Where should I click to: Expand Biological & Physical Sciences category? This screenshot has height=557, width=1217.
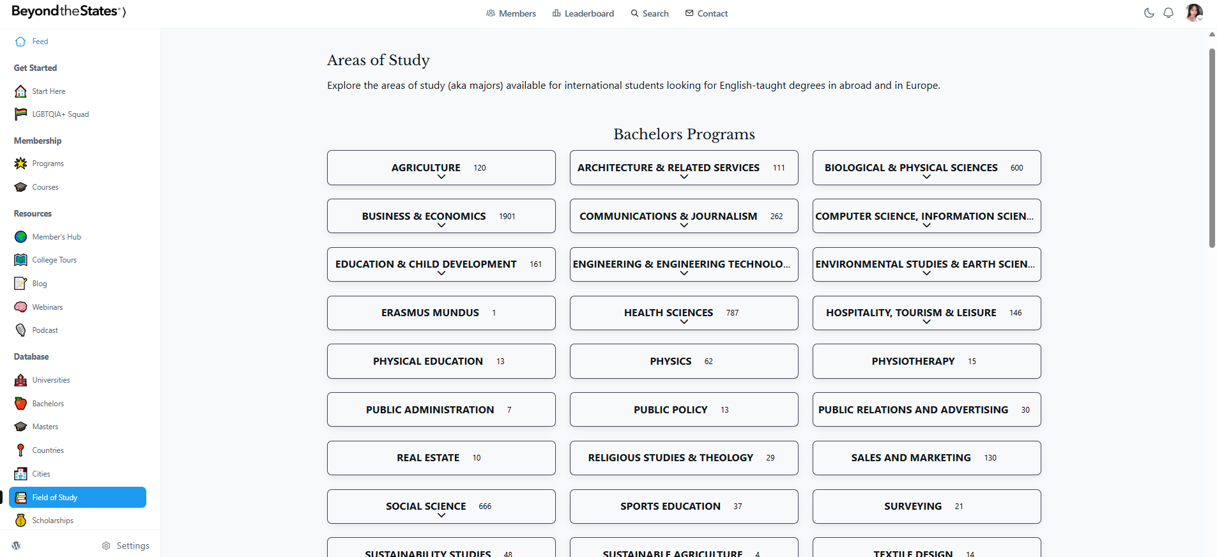[x=927, y=168]
